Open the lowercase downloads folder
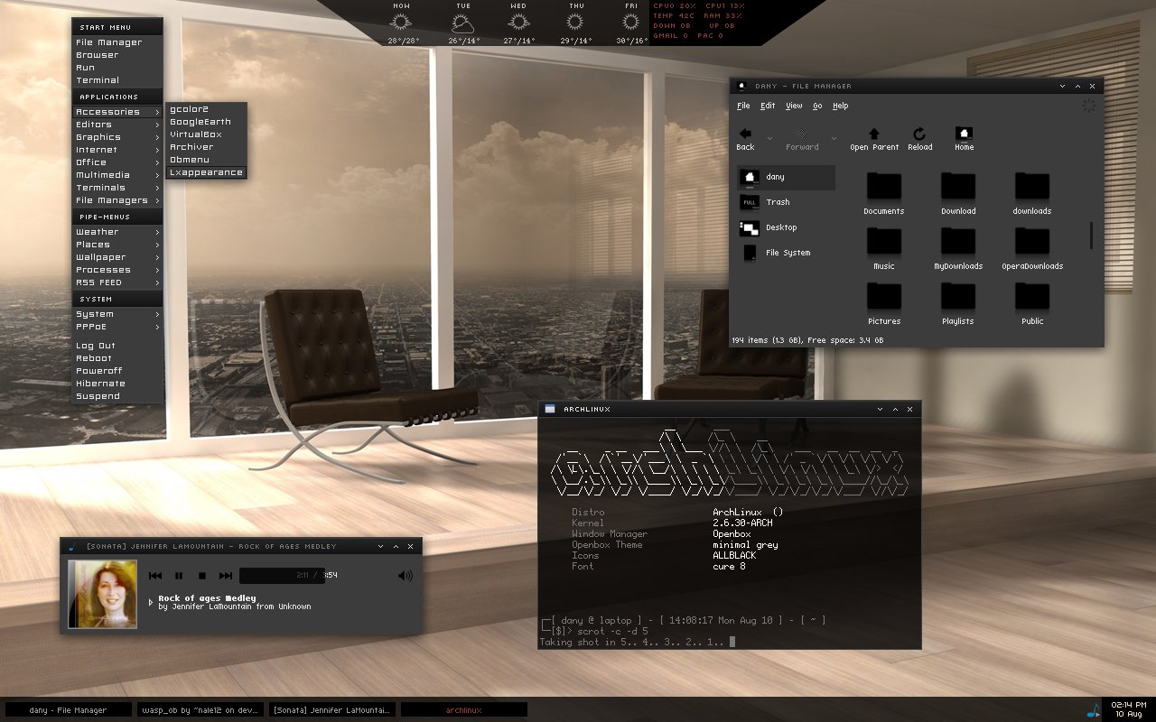 [x=1032, y=193]
